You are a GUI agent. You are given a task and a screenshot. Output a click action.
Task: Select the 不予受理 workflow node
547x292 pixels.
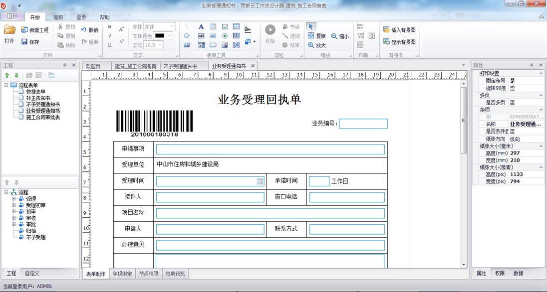[35, 237]
